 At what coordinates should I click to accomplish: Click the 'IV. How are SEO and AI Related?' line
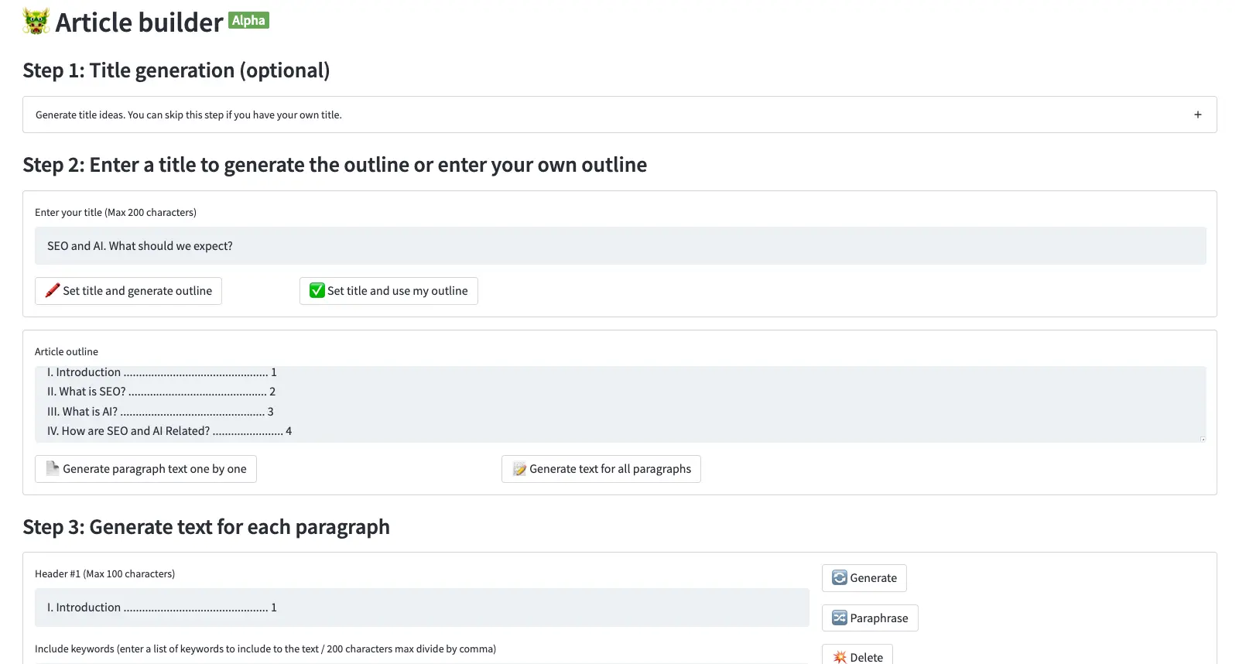coord(169,431)
